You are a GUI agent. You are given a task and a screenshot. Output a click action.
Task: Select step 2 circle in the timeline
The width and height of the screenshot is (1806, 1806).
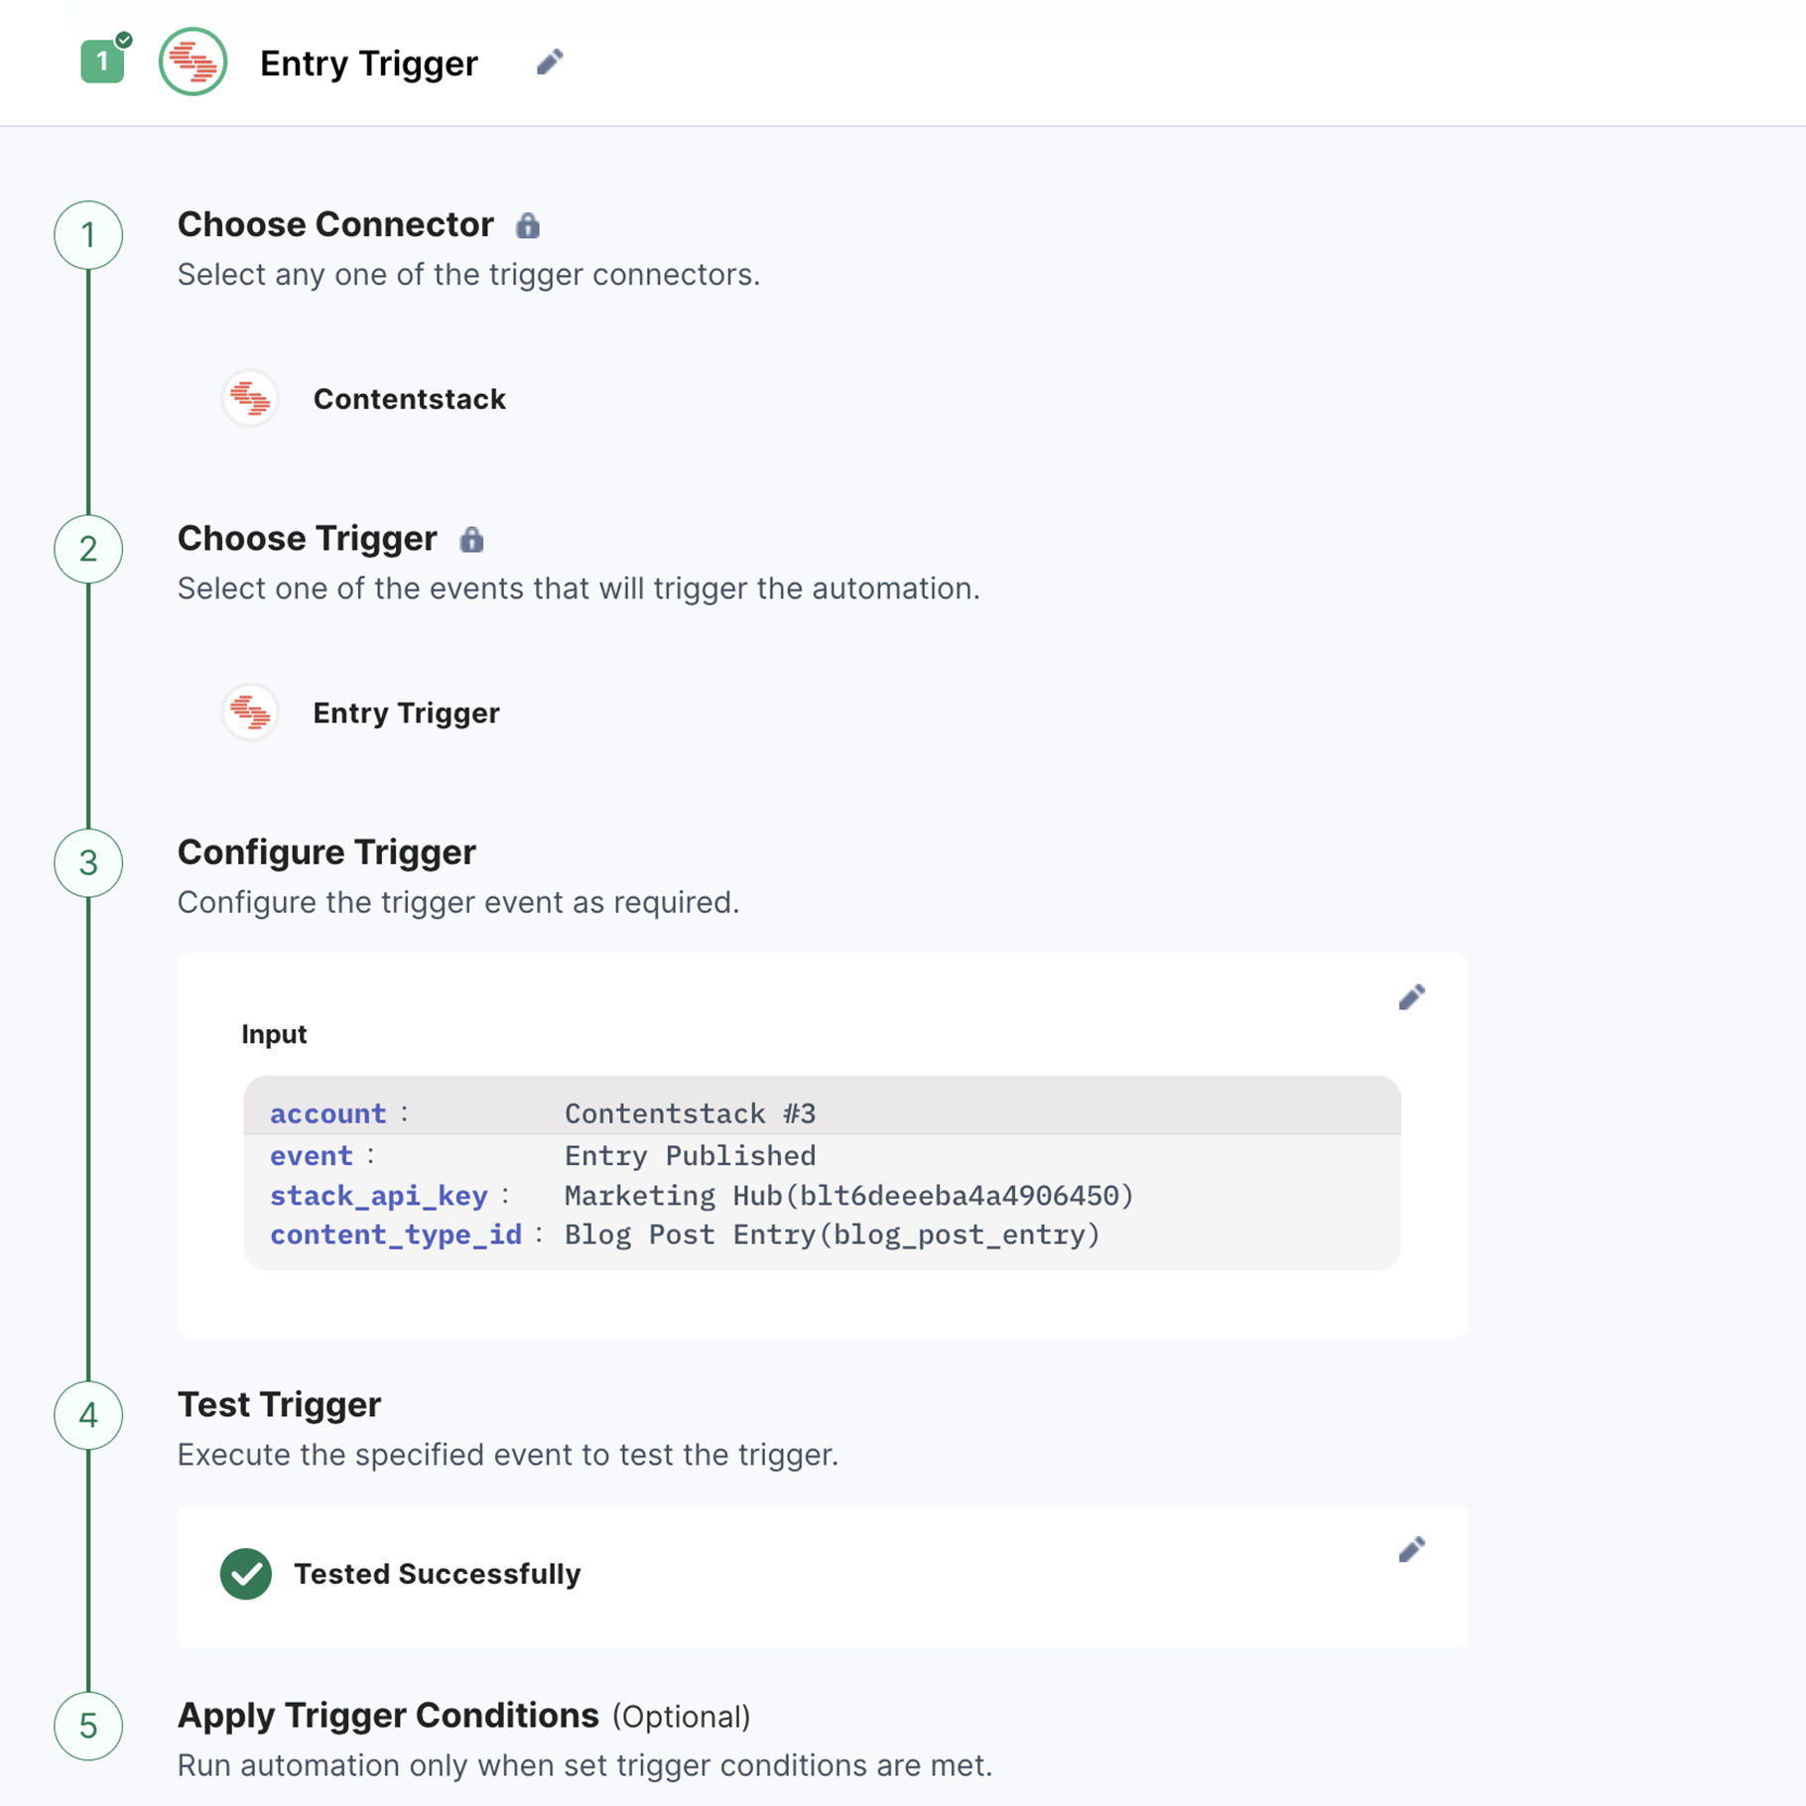[88, 549]
